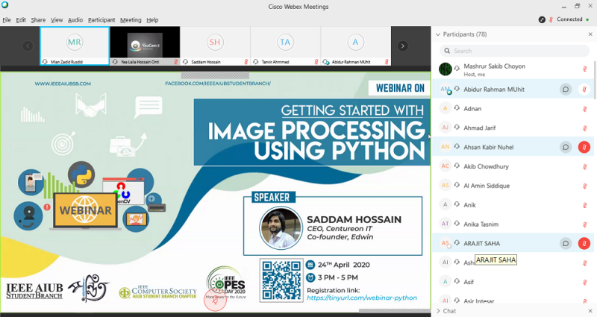Select Akib Chowdhury in participants list

tap(486, 166)
